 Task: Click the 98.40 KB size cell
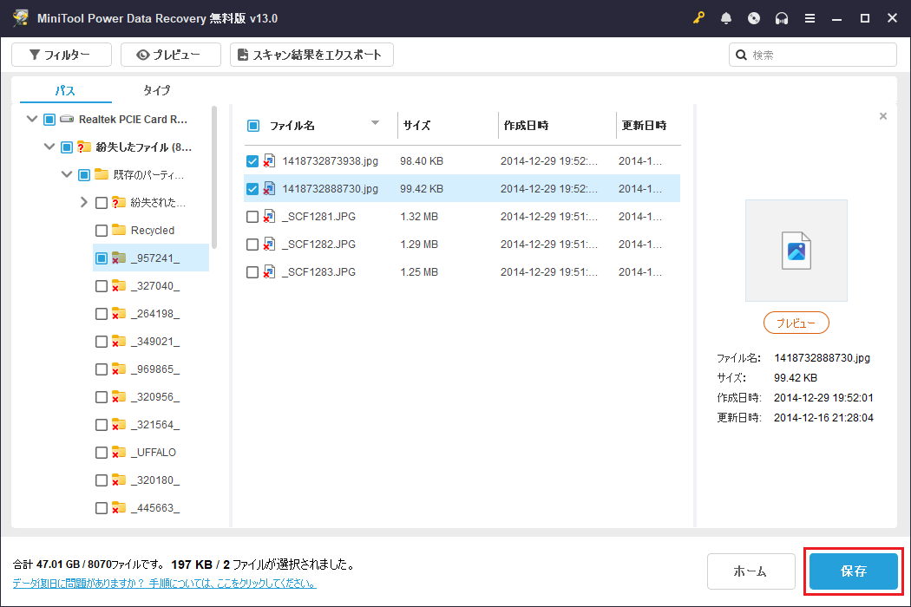pos(421,161)
